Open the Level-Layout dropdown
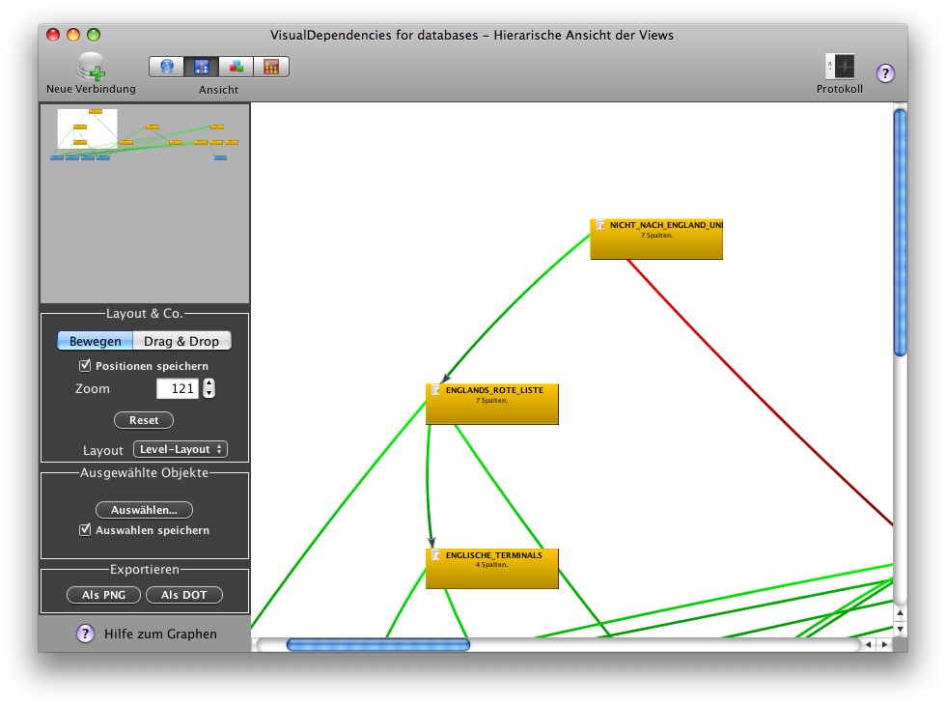Viewport: 946px width, 705px height. (181, 449)
